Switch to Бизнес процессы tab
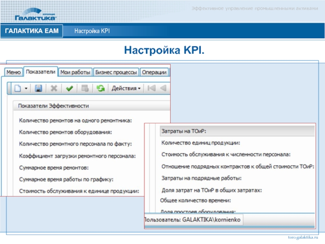Viewport: 325px width, 244px height. coord(116,72)
